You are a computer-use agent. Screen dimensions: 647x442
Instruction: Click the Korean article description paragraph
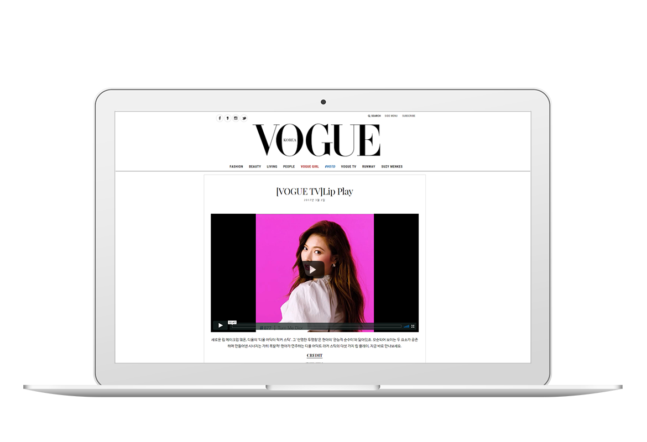tap(315, 343)
